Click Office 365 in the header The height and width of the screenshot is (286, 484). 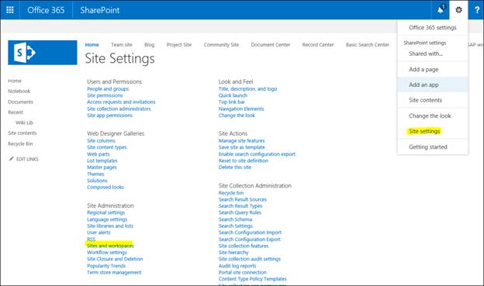click(46, 10)
